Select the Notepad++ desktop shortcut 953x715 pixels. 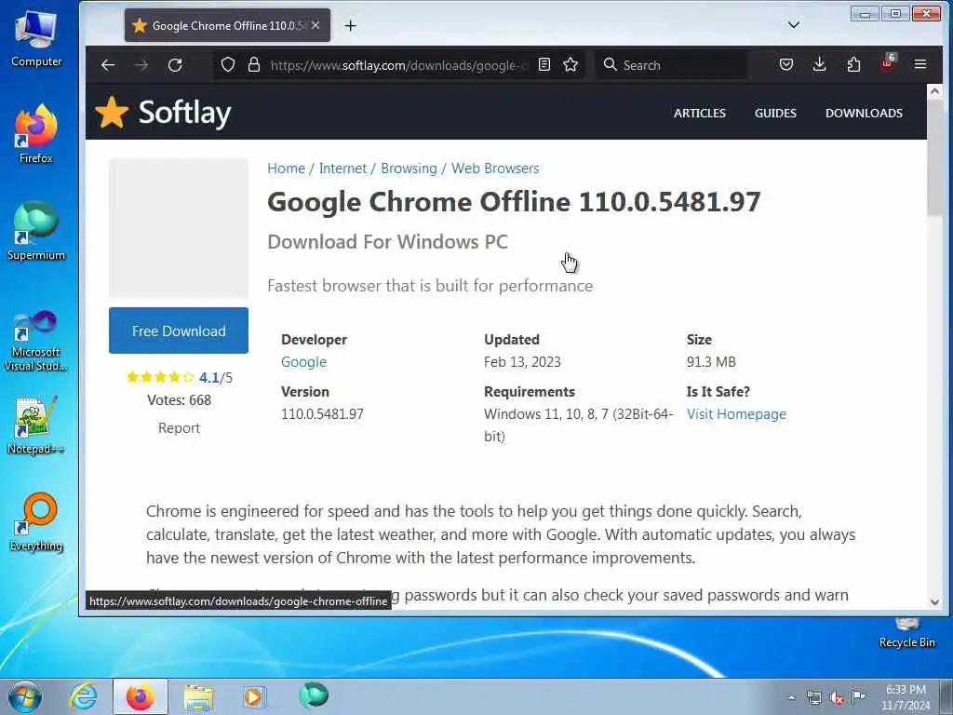[36, 425]
